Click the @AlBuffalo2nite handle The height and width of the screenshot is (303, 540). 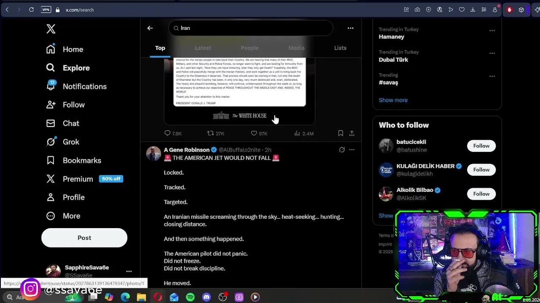point(239,150)
